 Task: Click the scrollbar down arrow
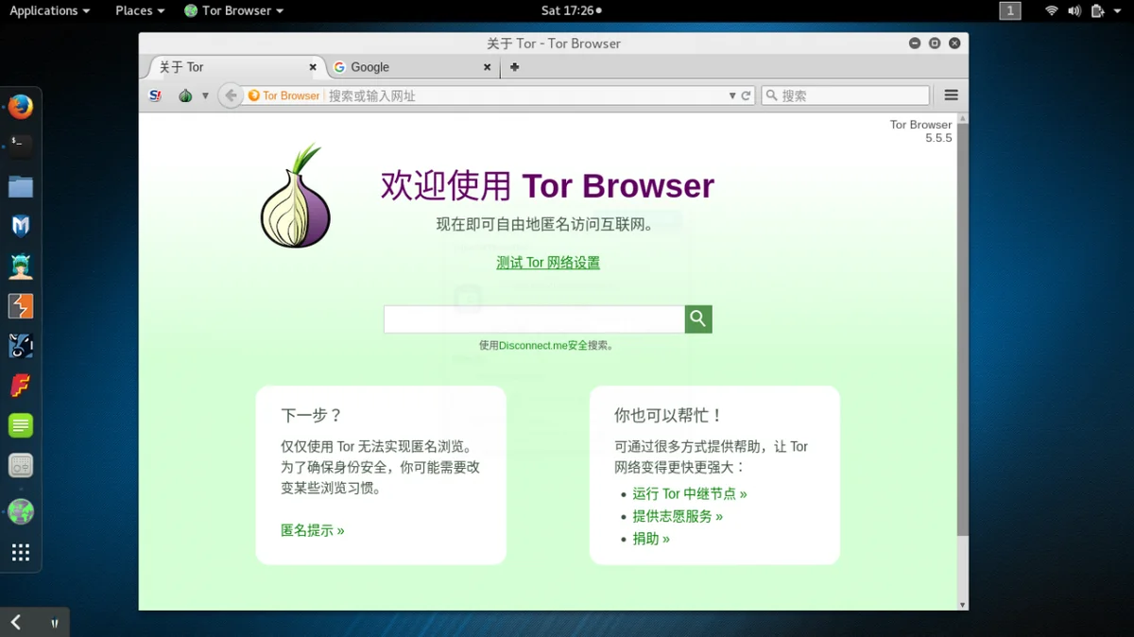(962, 604)
